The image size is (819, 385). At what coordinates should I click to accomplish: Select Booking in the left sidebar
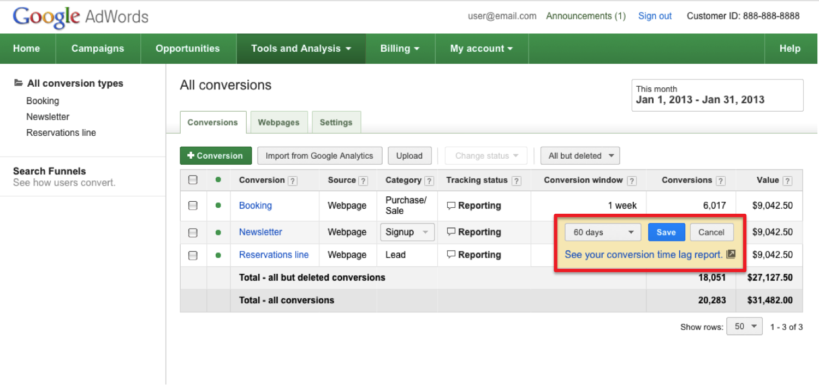(43, 101)
